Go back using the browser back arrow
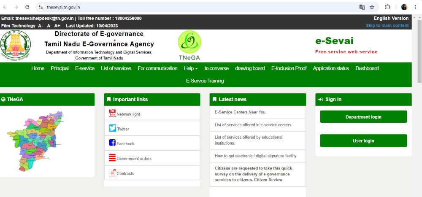422x197 pixels. [5, 7]
